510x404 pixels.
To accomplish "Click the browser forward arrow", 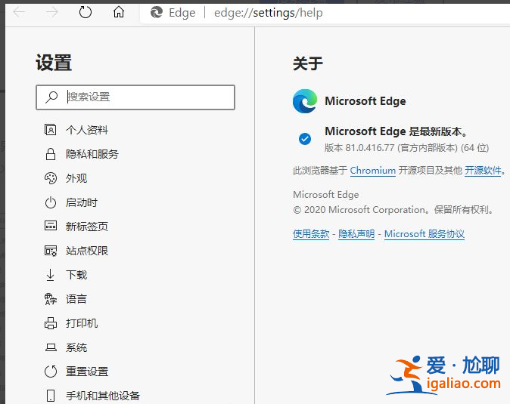I will [x=51, y=12].
